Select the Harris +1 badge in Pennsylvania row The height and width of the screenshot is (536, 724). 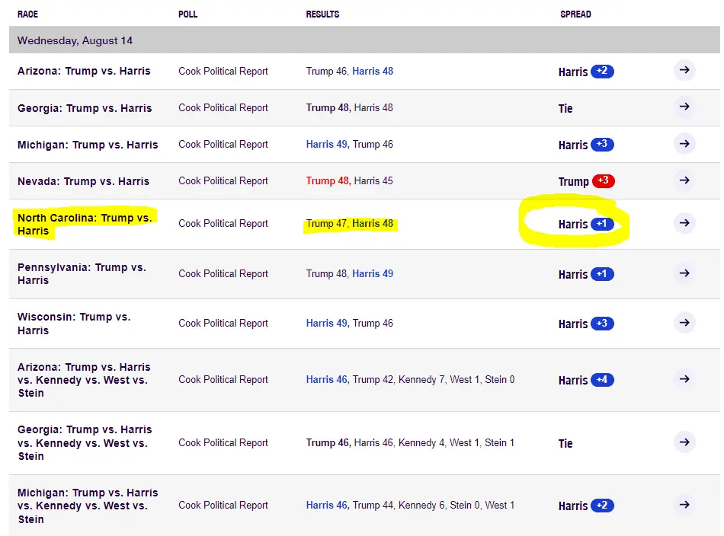coord(602,274)
